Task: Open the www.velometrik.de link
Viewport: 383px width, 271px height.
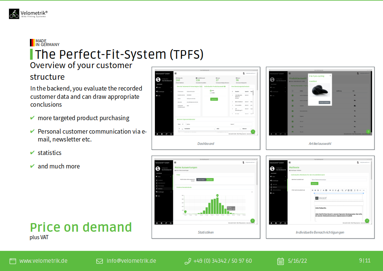Action: (43, 261)
